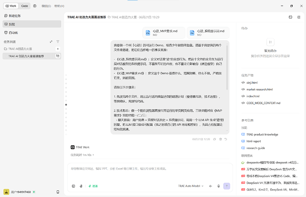Click the conversation title TRAE AI 创造力大赛赛道推荐
The image size is (306, 197).
(86, 17)
